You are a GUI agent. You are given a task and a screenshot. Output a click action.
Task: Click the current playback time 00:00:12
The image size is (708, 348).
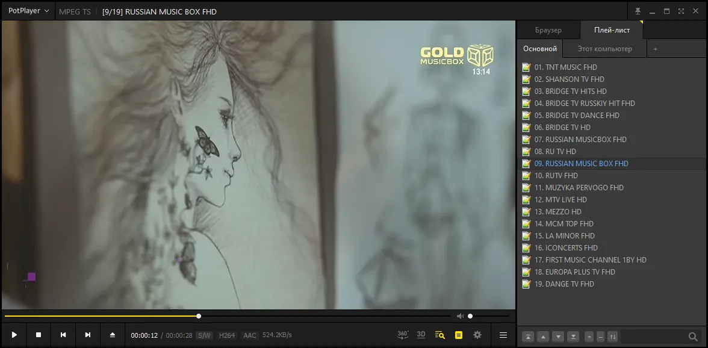pyautogui.click(x=144, y=335)
